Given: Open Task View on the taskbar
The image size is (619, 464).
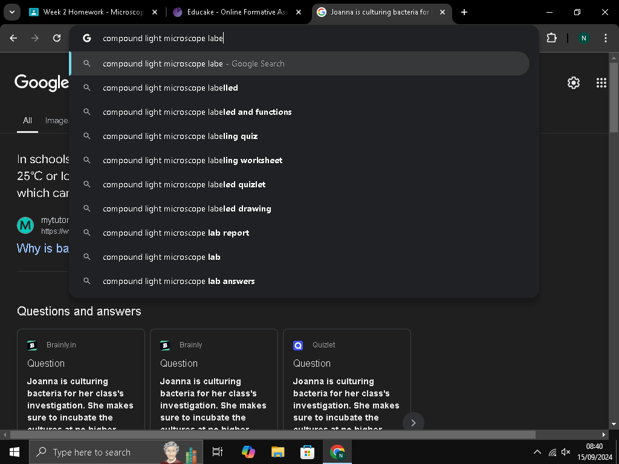Looking at the screenshot, I should (218, 452).
